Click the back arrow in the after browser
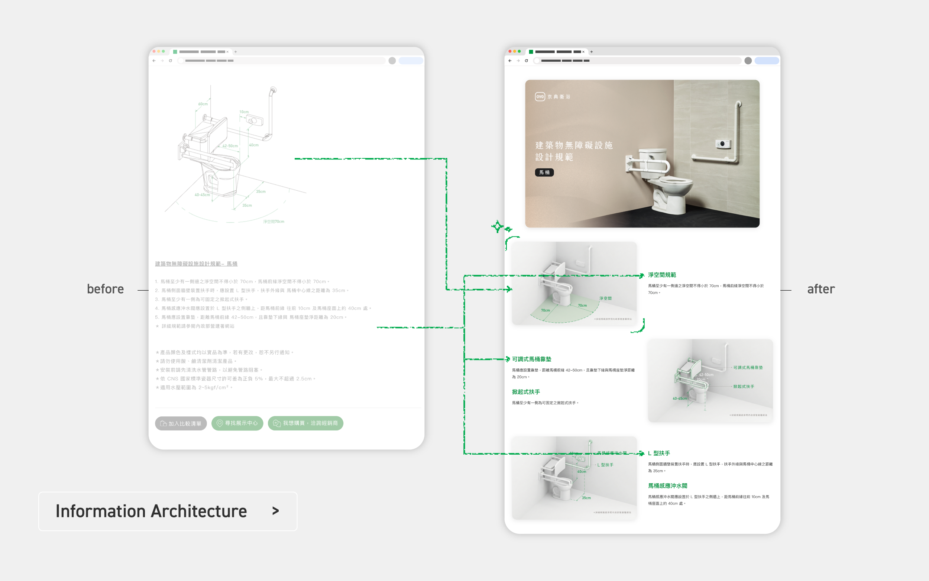This screenshot has width=929, height=581. click(511, 61)
